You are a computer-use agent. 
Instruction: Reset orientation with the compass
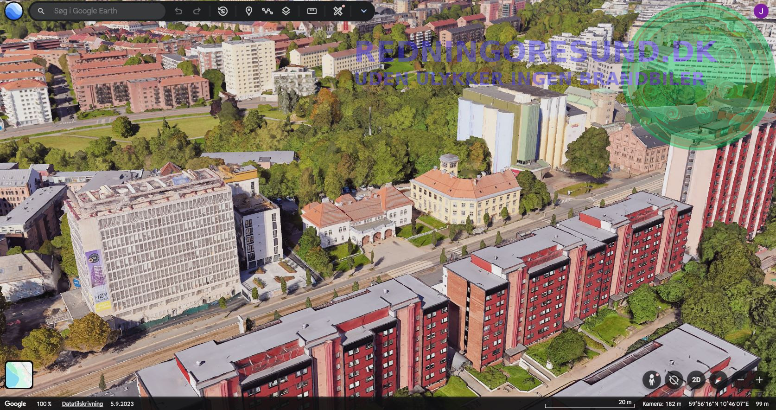click(719, 380)
